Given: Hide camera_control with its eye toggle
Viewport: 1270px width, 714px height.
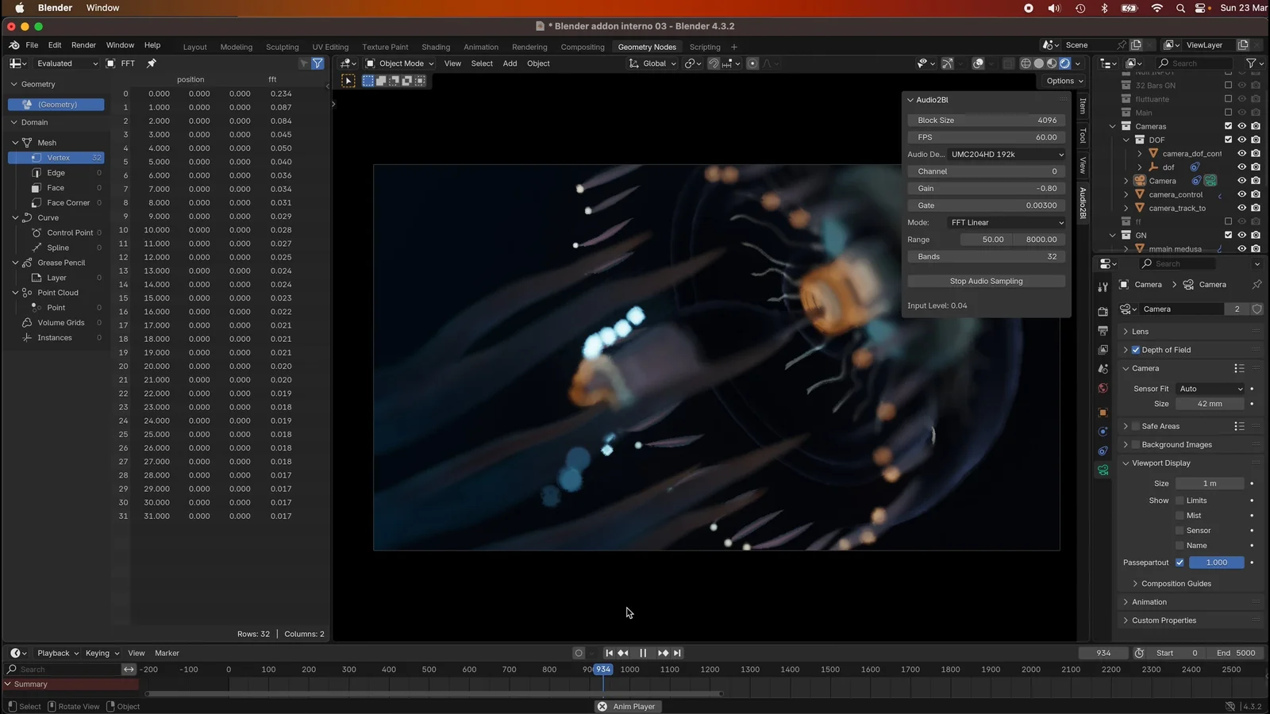Looking at the screenshot, I should pos(1241,194).
